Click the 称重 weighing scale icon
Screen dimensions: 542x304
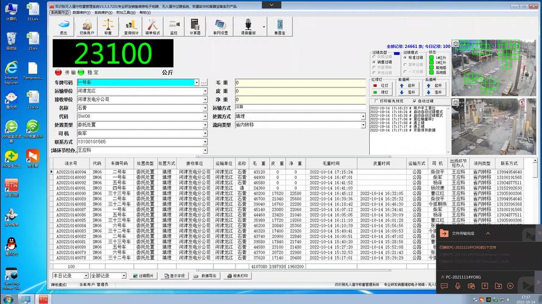tap(108, 27)
